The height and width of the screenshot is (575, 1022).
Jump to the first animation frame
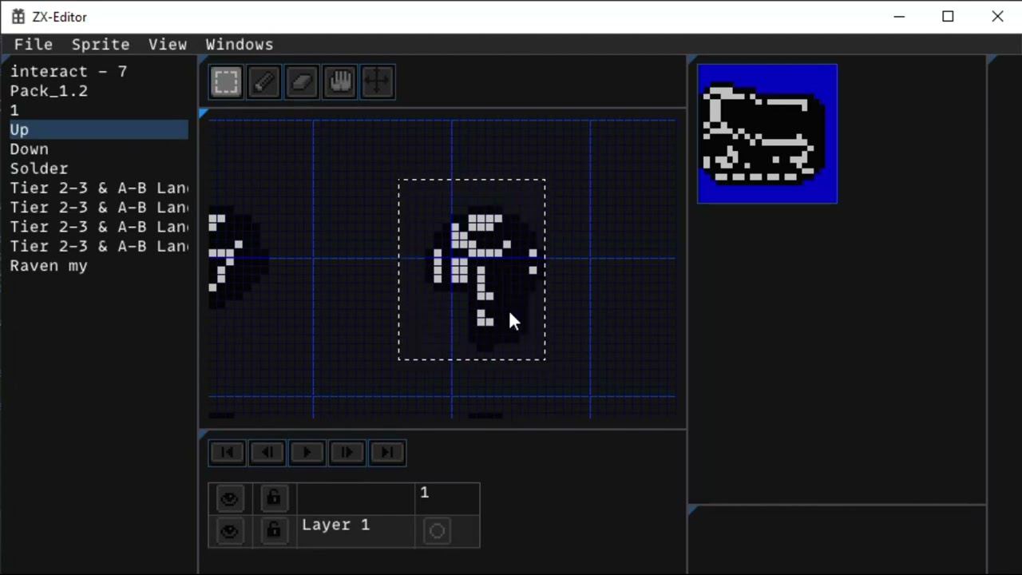pyautogui.click(x=228, y=453)
